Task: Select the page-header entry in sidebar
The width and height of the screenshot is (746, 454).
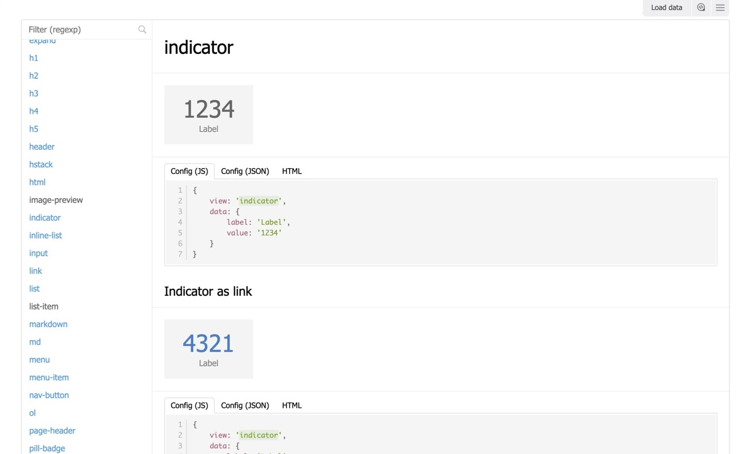Action: pyautogui.click(x=52, y=430)
